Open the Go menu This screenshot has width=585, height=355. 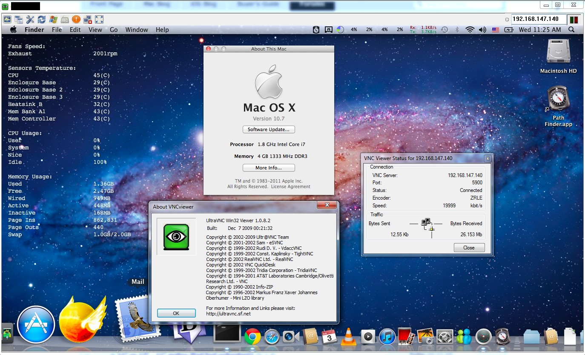[114, 30]
